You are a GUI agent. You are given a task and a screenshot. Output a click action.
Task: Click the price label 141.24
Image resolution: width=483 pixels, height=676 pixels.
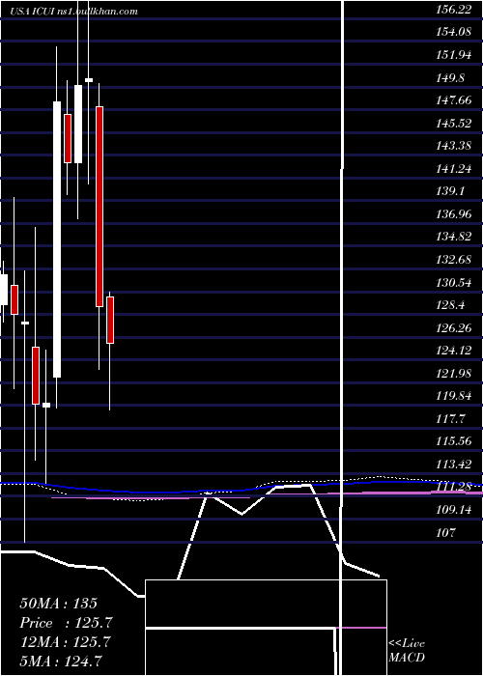coord(454,169)
